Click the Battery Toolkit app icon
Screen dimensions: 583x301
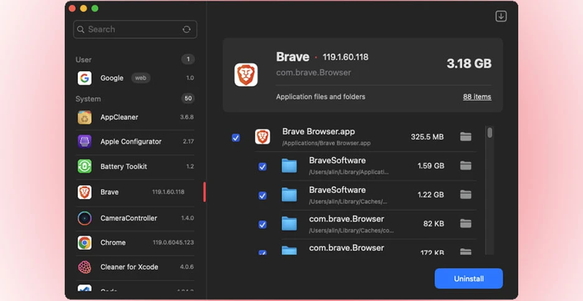85,166
